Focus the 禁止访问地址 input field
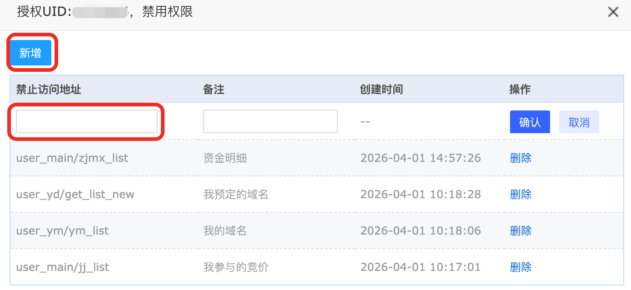The height and width of the screenshot is (290, 631). click(x=87, y=121)
